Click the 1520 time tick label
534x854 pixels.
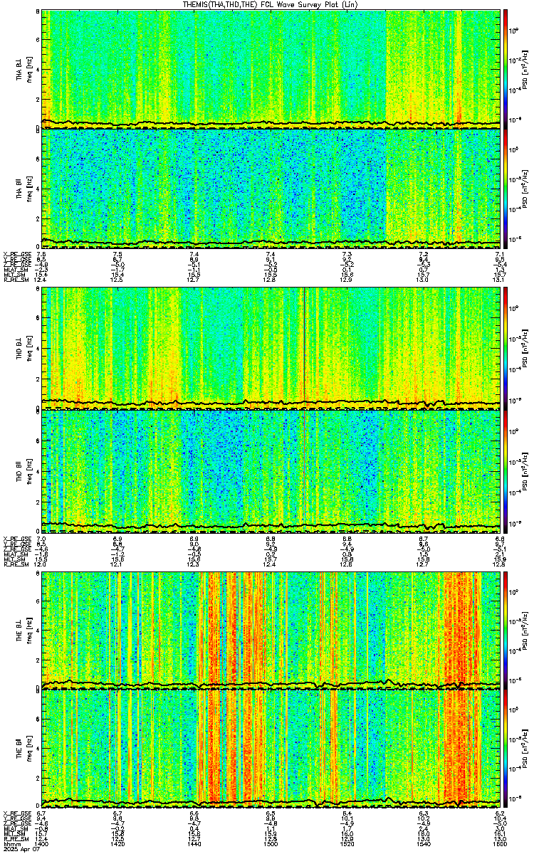coord(347,845)
